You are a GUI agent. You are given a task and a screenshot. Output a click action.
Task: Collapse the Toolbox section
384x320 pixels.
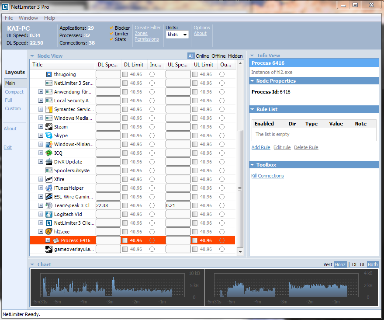click(x=252, y=165)
